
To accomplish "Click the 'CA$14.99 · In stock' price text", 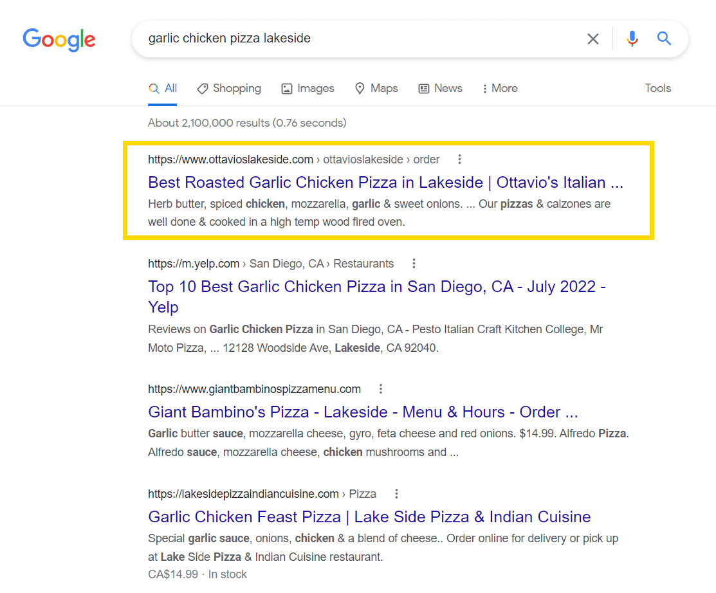I will click(x=197, y=574).
